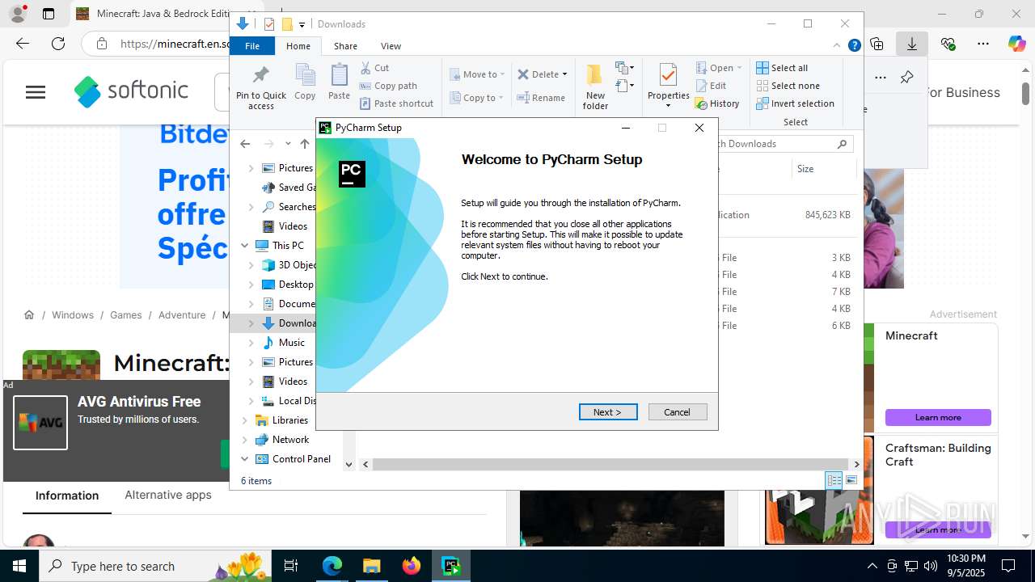Click the Edge page vertical scrollbar
The image size is (1035, 582).
tap(1025, 93)
